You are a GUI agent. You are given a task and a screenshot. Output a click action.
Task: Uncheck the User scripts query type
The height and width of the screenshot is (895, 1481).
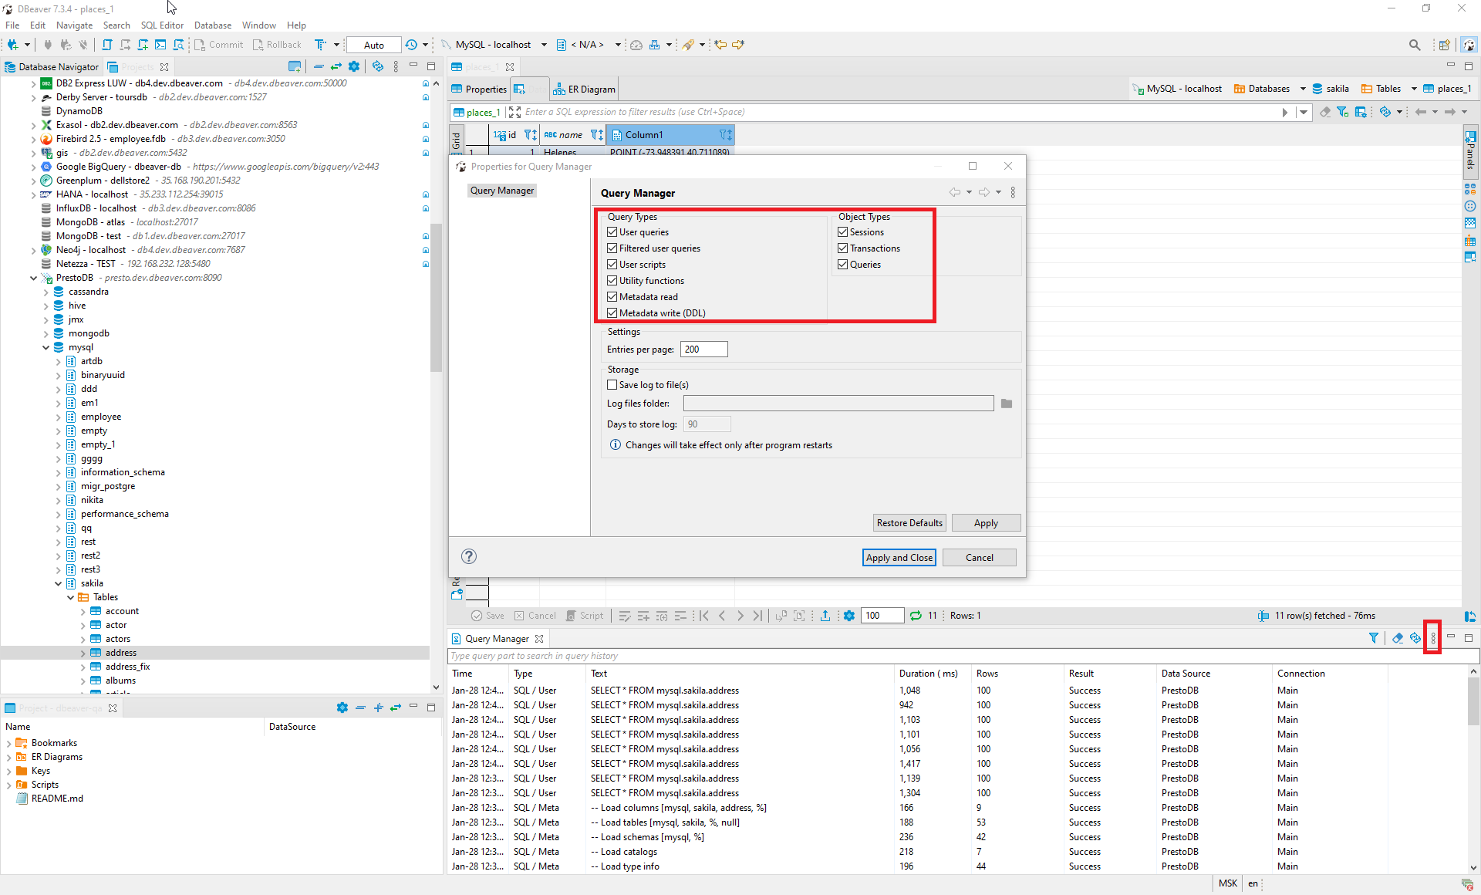pyautogui.click(x=612, y=264)
